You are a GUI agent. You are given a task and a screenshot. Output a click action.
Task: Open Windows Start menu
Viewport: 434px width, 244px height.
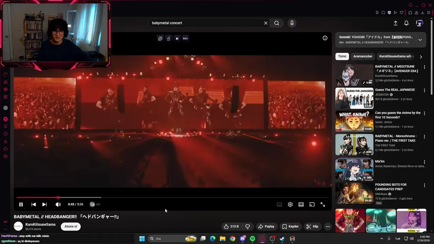pyautogui.click(x=142, y=239)
